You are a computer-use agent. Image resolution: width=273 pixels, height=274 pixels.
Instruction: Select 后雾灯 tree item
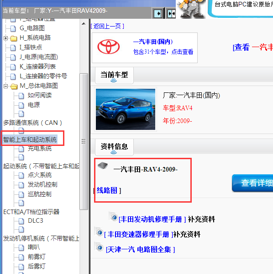point(37,267)
